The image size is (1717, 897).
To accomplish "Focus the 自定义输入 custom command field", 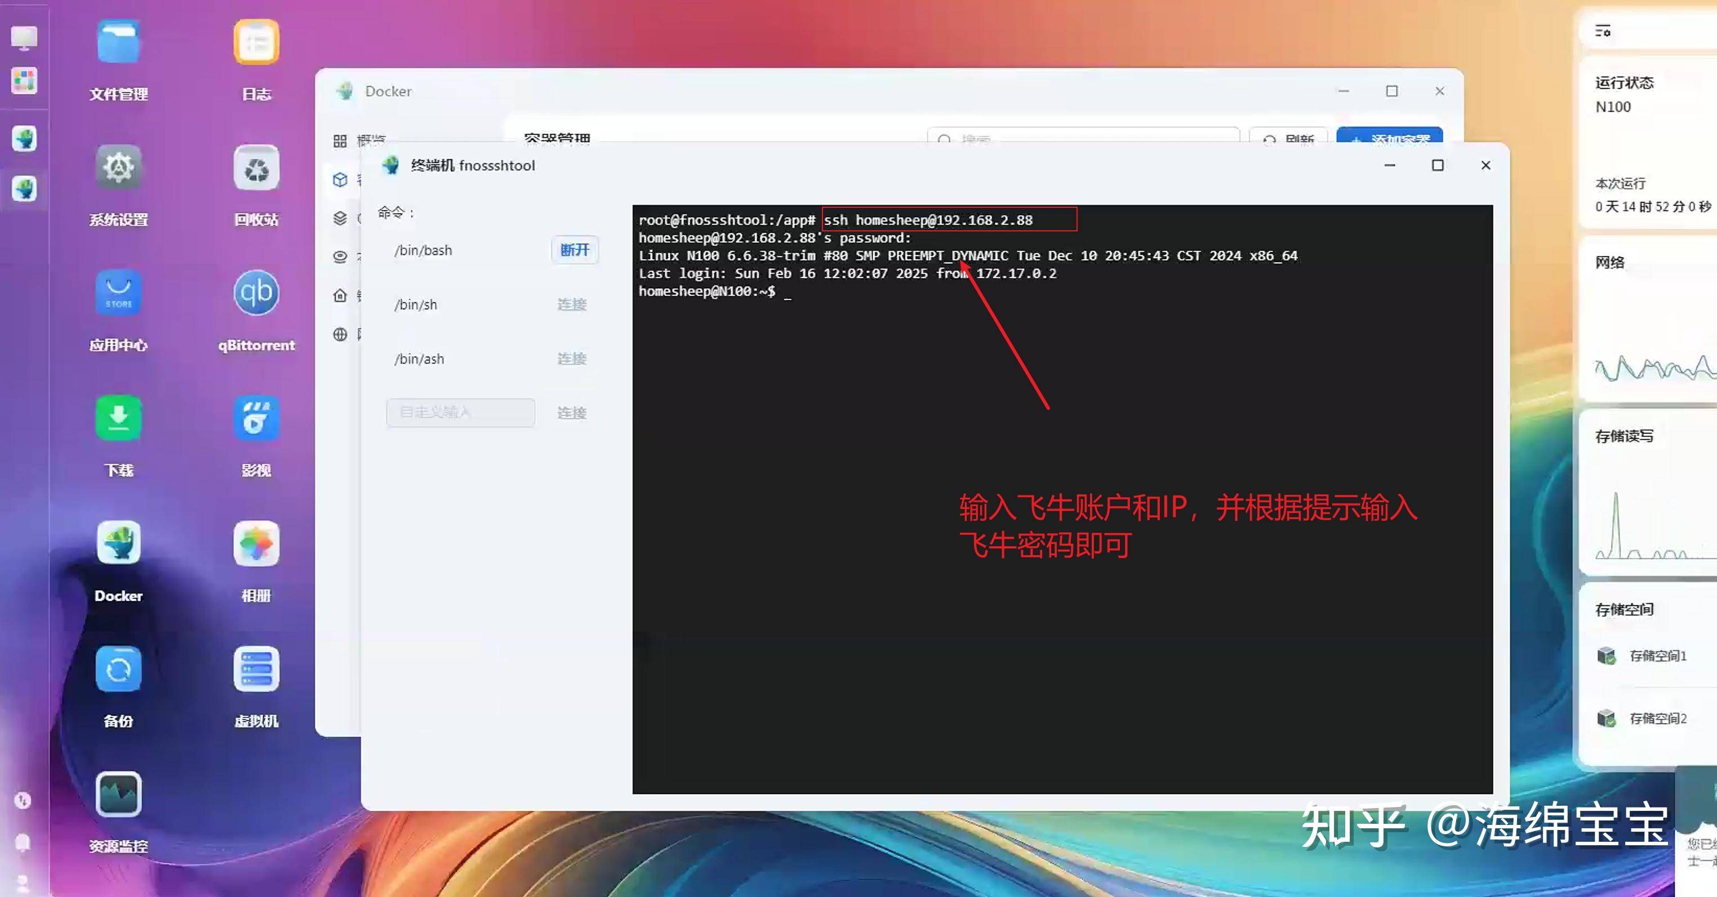I will 460,413.
